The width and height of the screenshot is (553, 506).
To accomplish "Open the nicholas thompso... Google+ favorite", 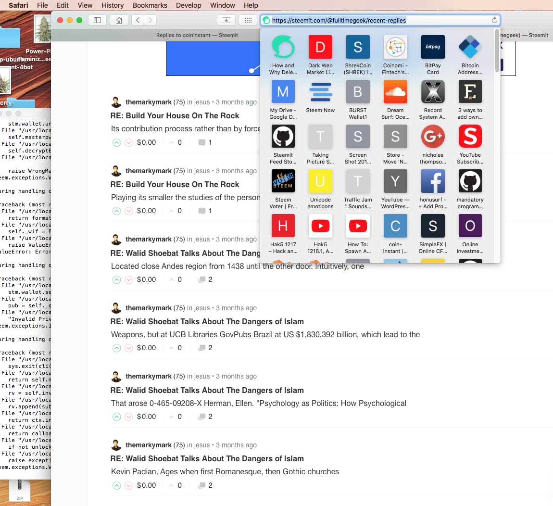I will pyautogui.click(x=433, y=144).
